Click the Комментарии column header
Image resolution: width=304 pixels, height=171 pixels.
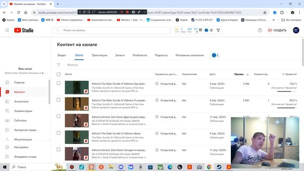click(x=261, y=74)
